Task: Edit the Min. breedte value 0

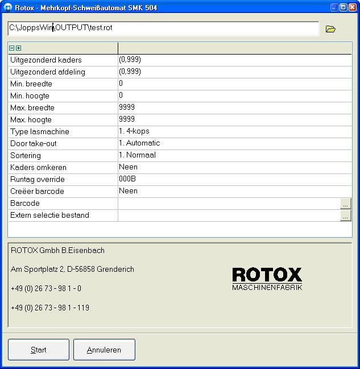Action: tap(234, 84)
